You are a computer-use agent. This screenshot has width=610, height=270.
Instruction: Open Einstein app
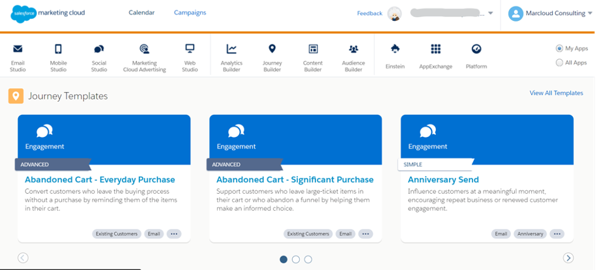(395, 56)
